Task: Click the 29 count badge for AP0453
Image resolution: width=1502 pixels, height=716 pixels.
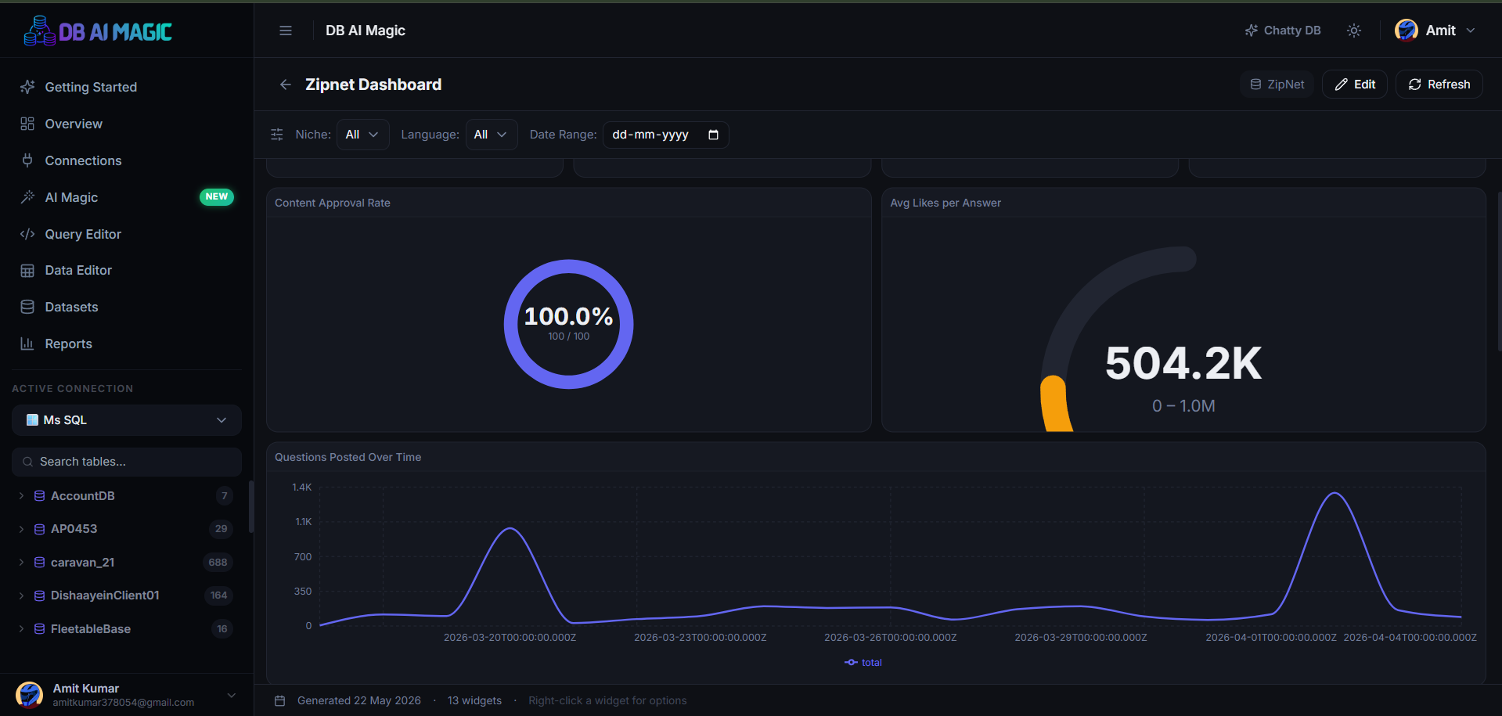Action: 221,529
